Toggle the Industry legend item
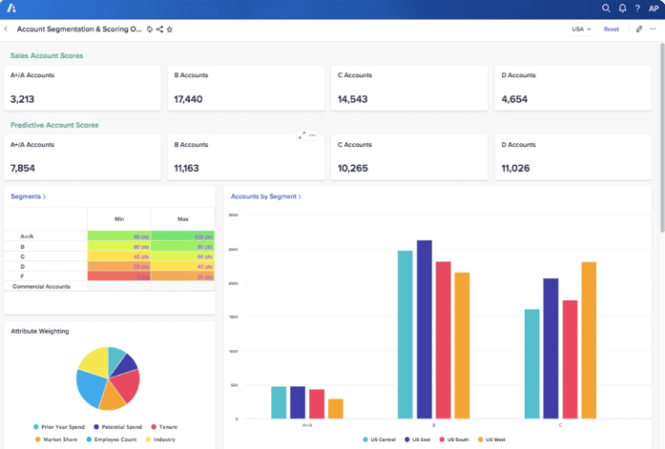This screenshot has height=449, width=665. click(x=160, y=439)
